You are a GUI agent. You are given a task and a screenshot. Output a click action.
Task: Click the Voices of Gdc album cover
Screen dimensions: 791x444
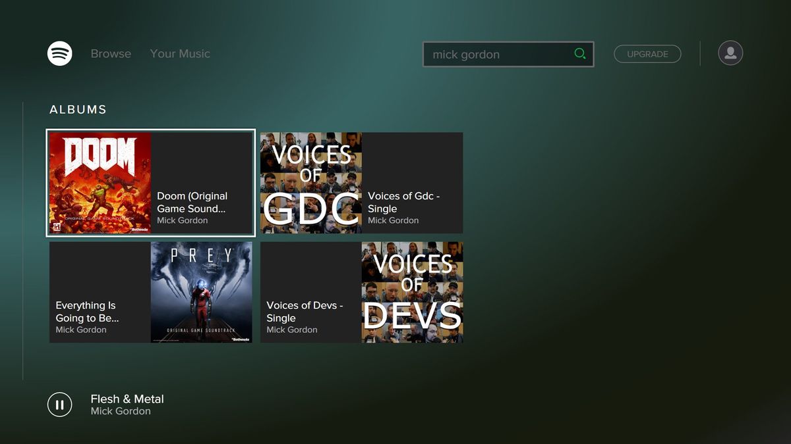click(310, 182)
